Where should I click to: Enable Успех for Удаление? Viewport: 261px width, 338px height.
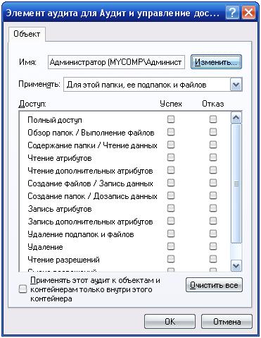point(171,246)
